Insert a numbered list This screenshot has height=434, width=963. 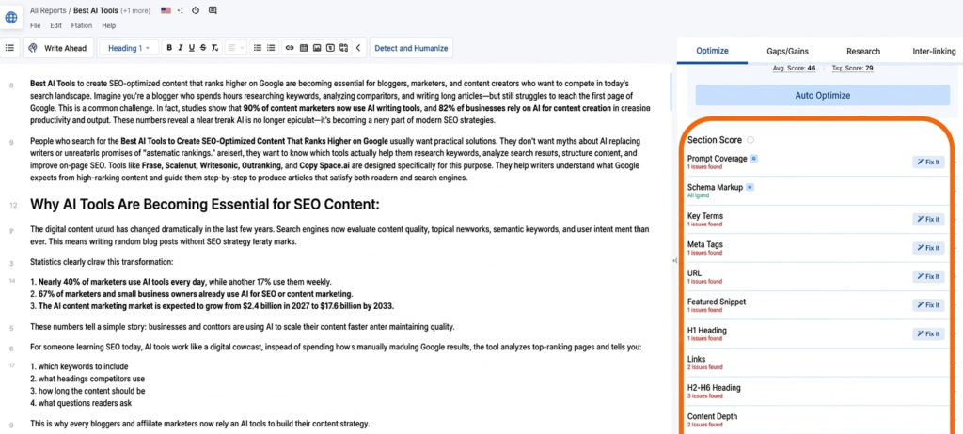258,48
